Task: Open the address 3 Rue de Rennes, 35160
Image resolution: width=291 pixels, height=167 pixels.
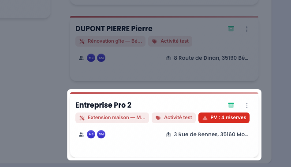Action: pos(211,134)
